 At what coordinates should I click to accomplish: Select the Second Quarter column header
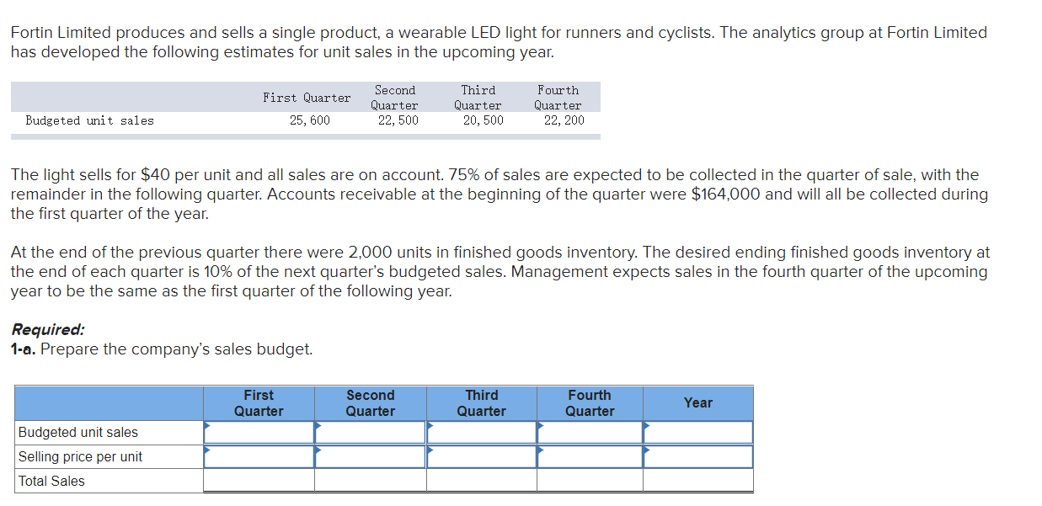371,402
